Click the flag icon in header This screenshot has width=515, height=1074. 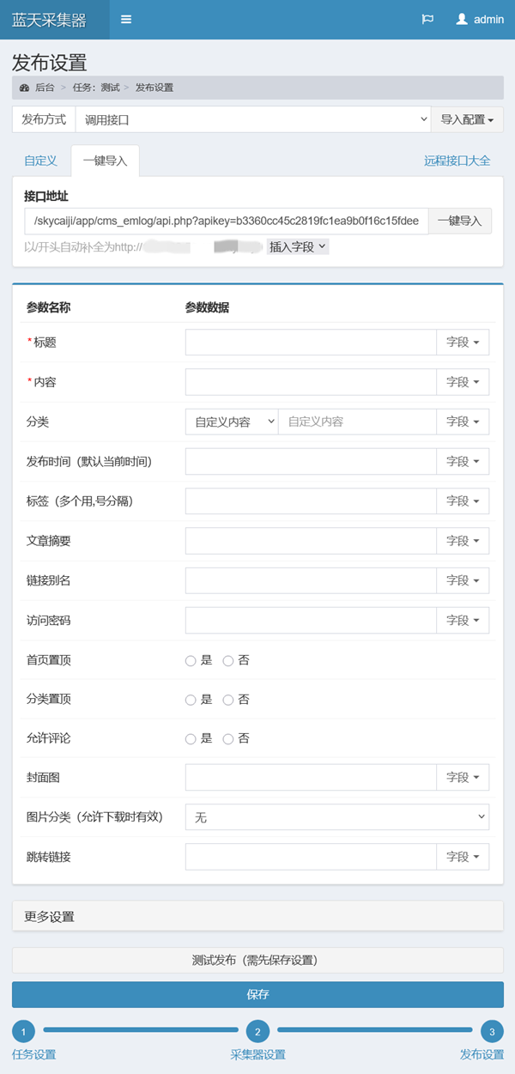pyautogui.click(x=427, y=20)
